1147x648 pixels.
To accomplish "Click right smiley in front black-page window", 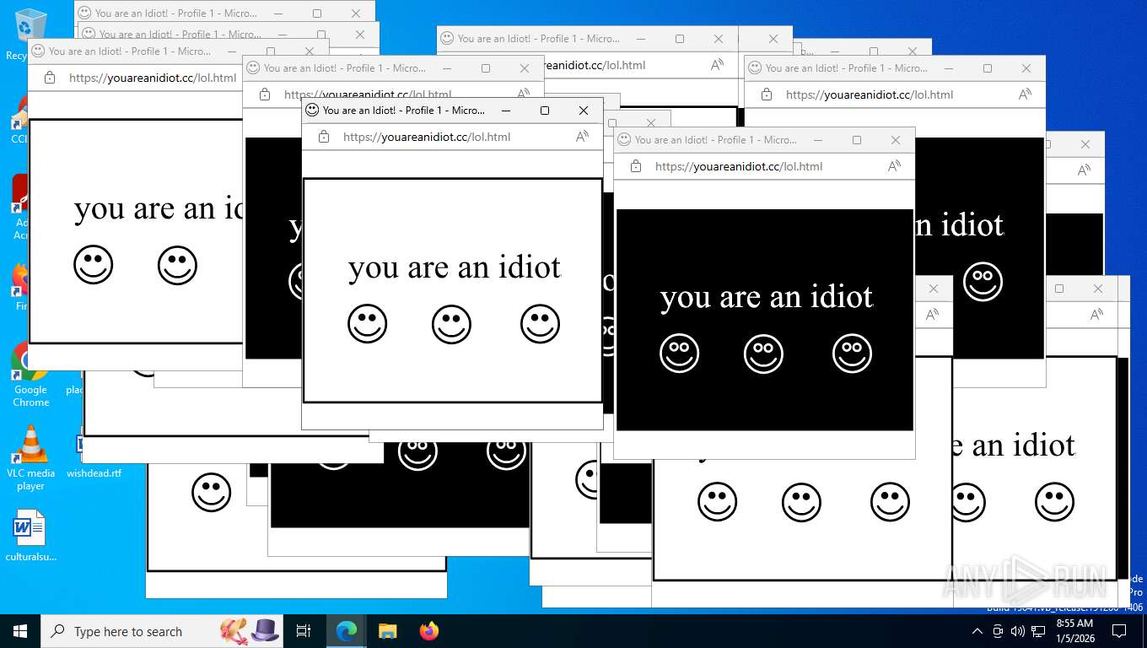I will pyautogui.click(x=852, y=354).
